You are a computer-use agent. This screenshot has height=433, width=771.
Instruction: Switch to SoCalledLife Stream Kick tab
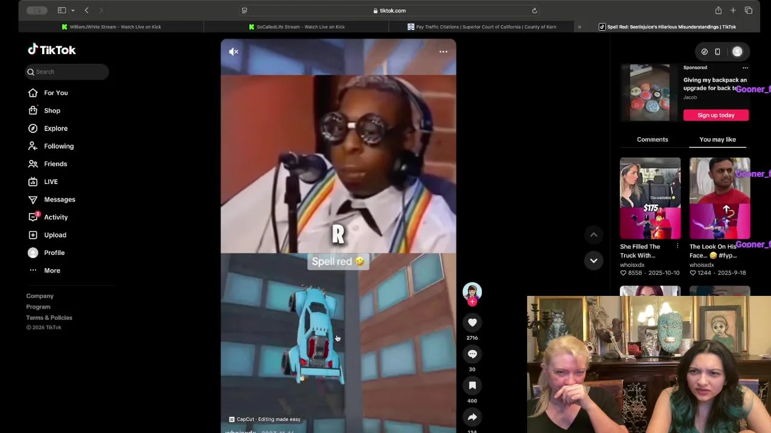pos(296,27)
